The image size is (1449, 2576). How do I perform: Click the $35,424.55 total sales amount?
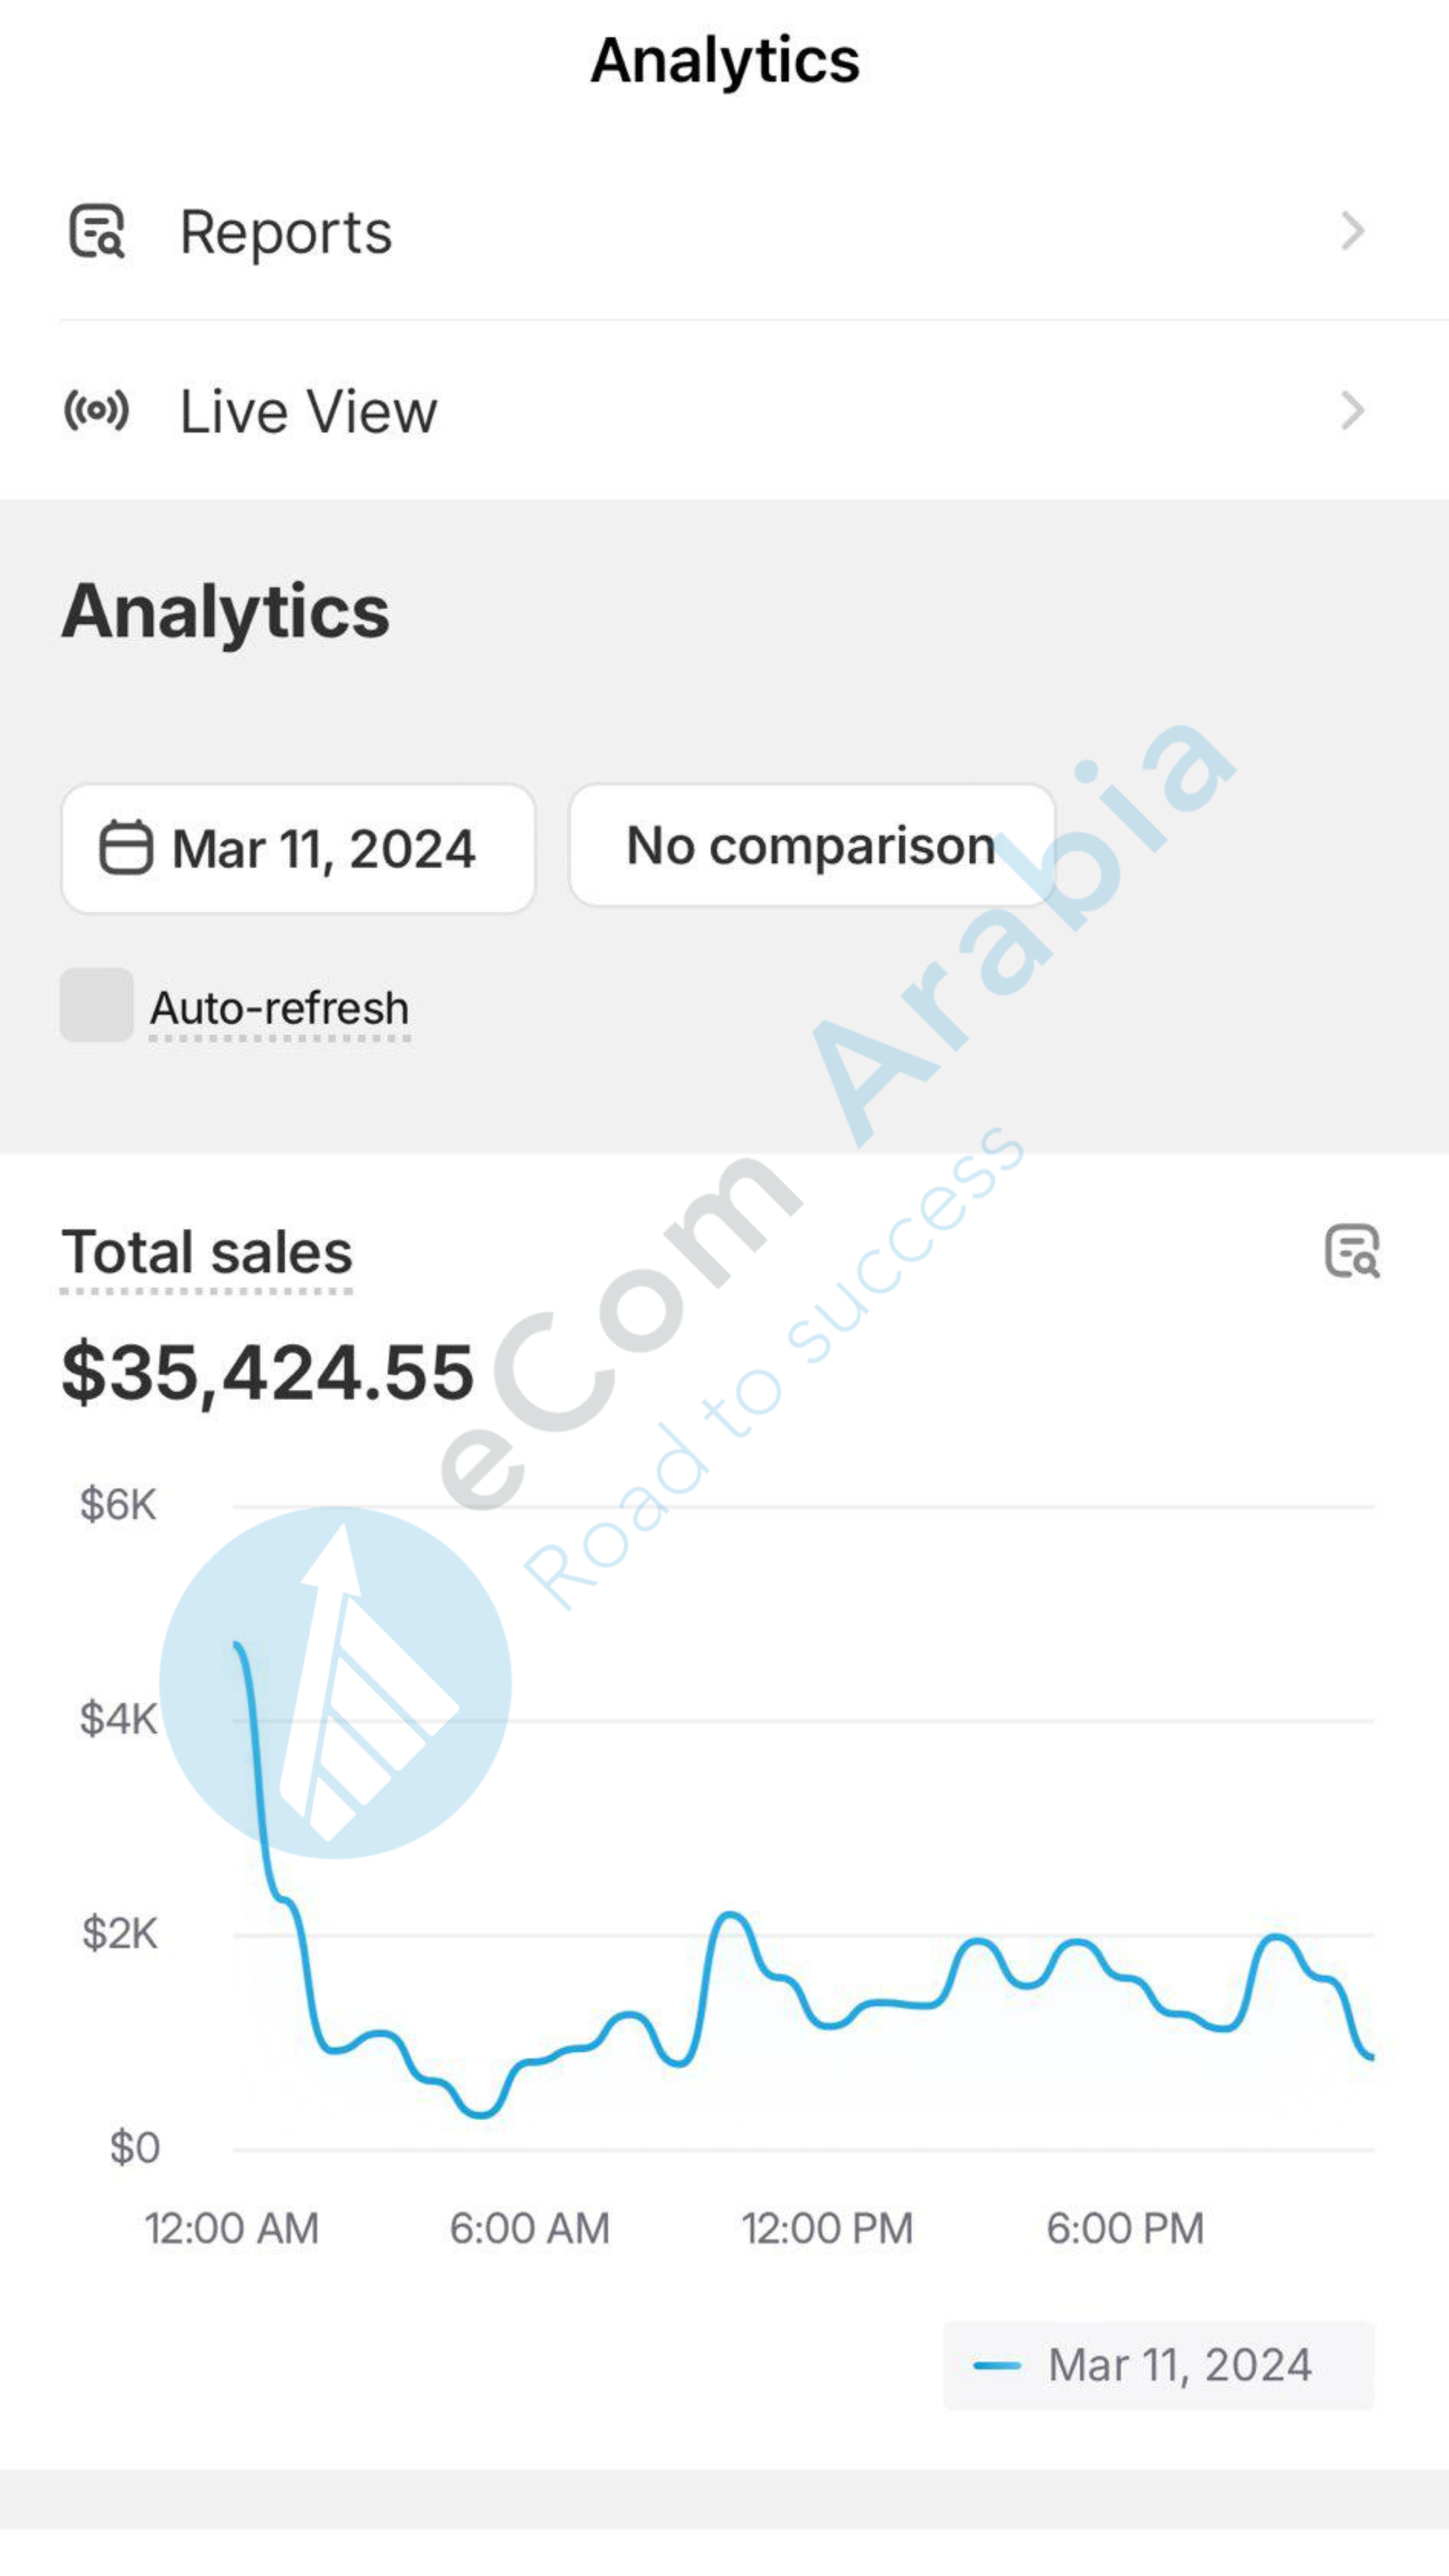click(x=268, y=1373)
